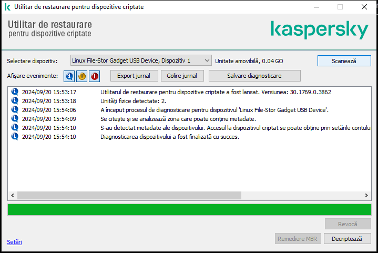Select 'S-au detectat metadate ale dispozitivului' entry

point(236,128)
